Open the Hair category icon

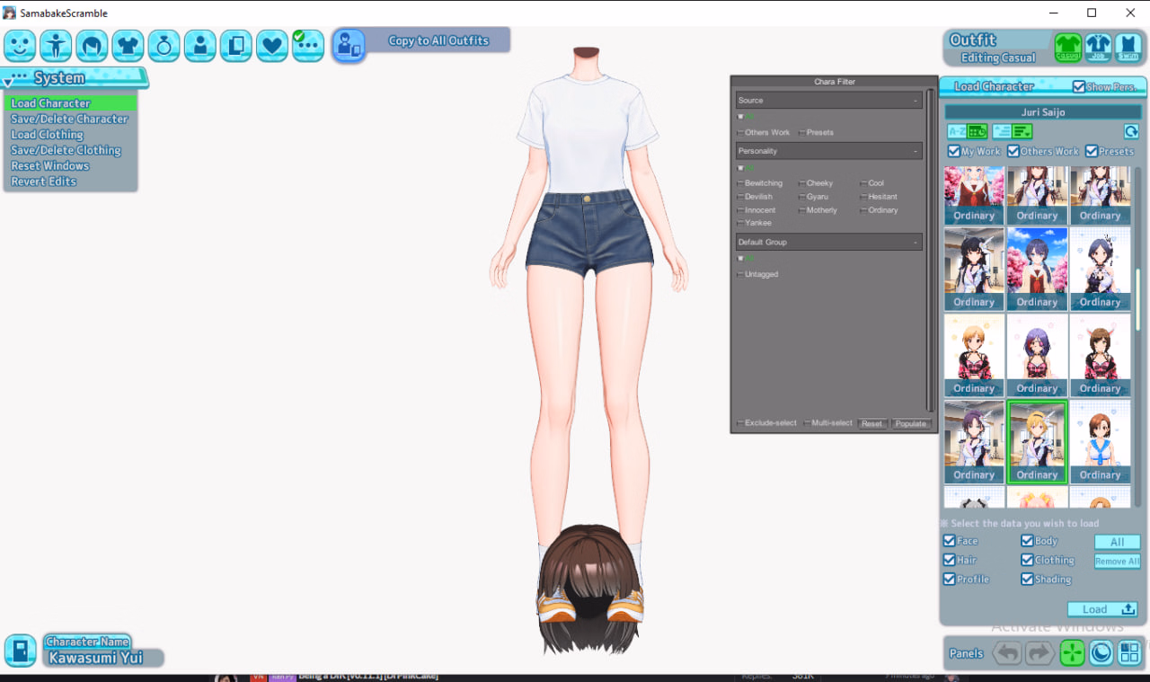92,46
